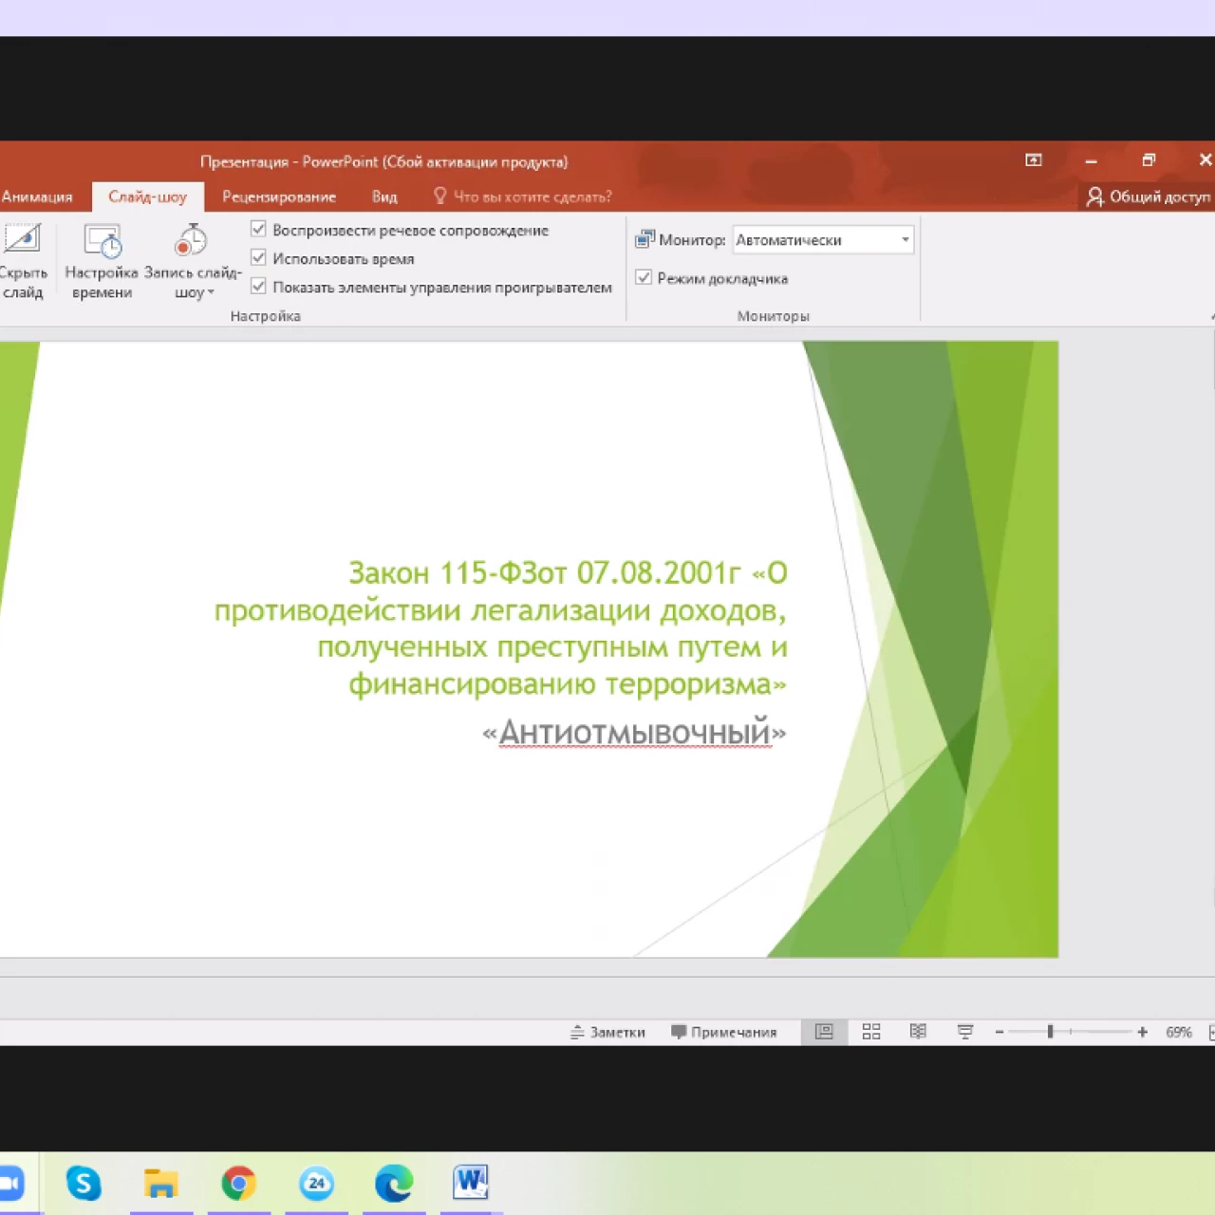The height and width of the screenshot is (1215, 1215).
Task: Toggle Показать элементы управления проигрывателем checkbox
Action: coord(258,286)
